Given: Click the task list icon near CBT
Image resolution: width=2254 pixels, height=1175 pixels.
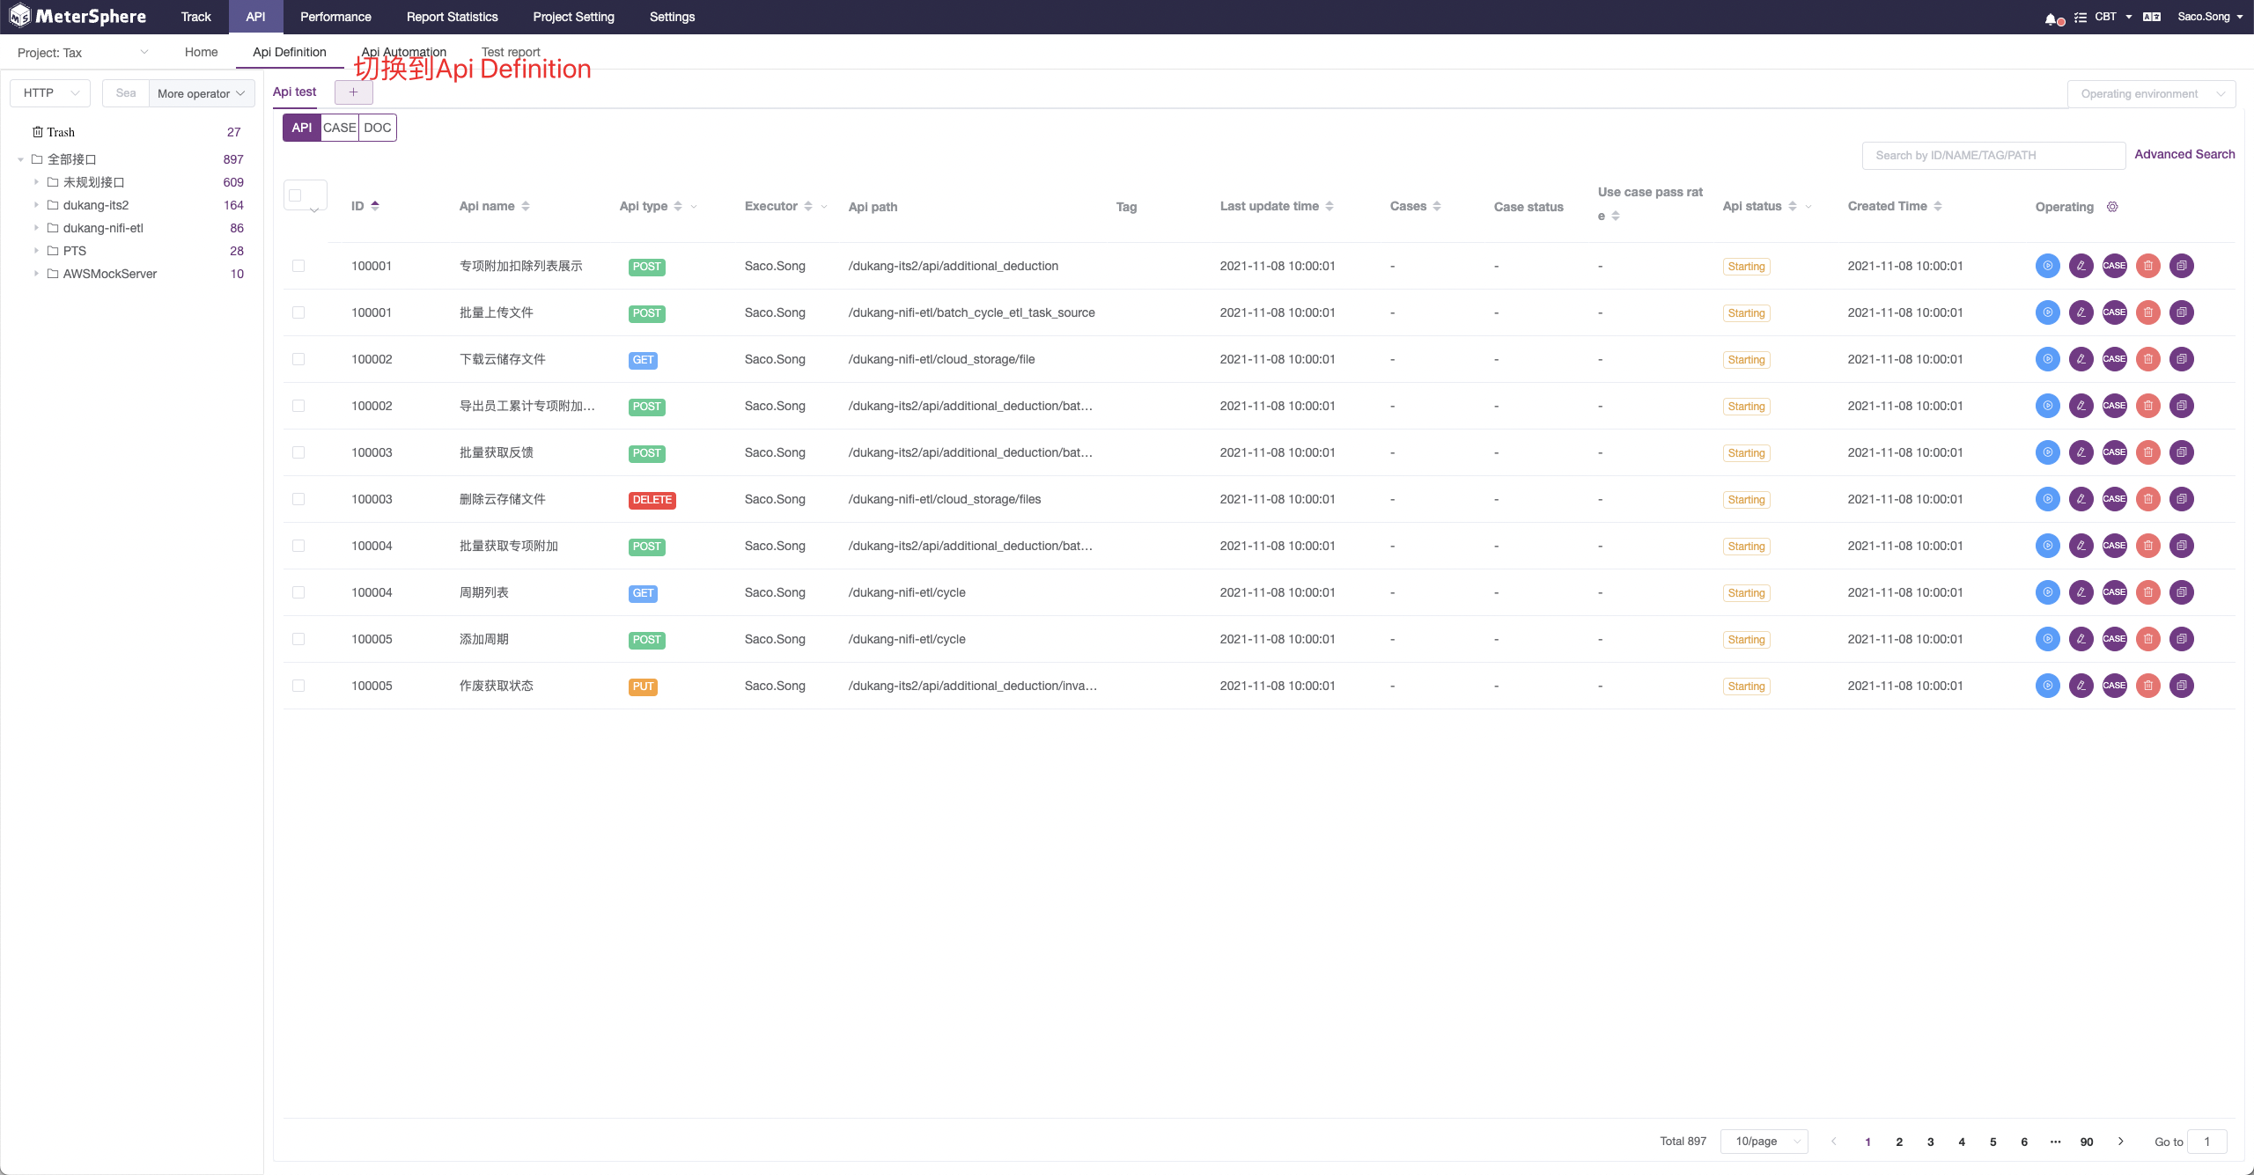Looking at the screenshot, I should click(x=2080, y=17).
